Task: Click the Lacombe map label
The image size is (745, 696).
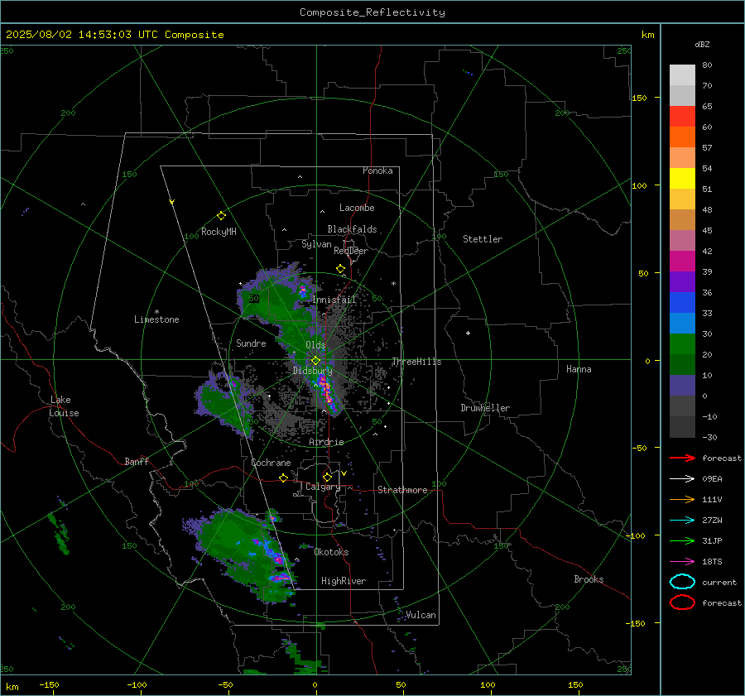Action: point(357,208)
